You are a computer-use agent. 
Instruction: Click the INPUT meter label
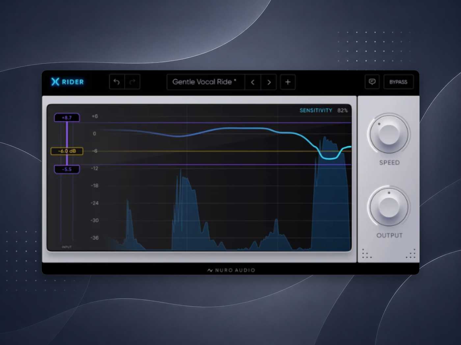pyautogui.click(x=67, y=247)
